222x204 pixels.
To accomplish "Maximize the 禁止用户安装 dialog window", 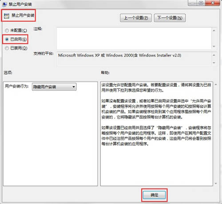I will (201, 3).
